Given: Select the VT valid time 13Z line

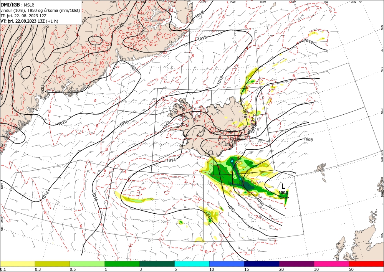Looking at the screenshot, I should tap(30, 21).
